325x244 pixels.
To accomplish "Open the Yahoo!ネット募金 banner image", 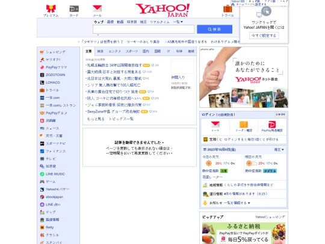I will click(244, 77).
